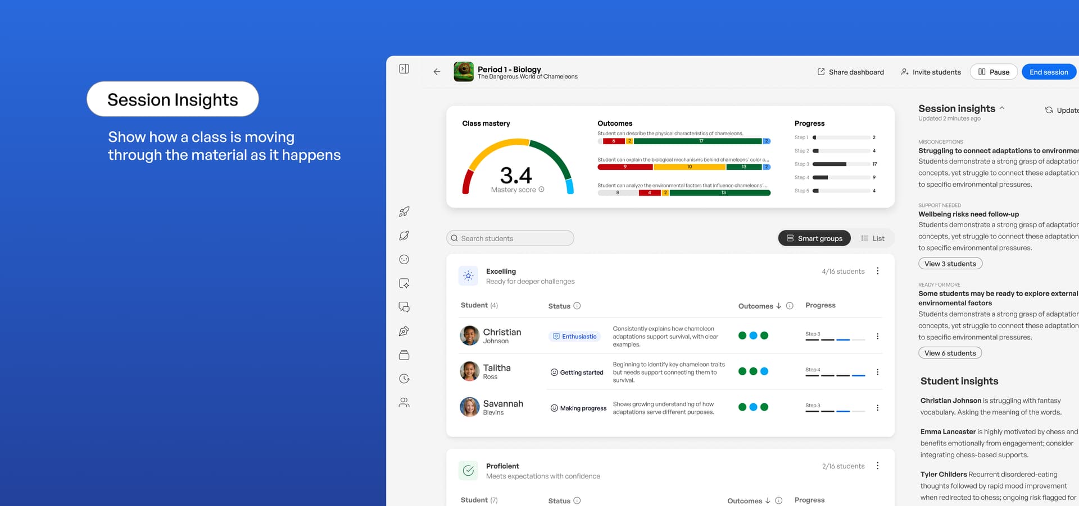Click info icon beside Excelling Outcomes header
1079x506 pixels.
(x=790, y=306)
